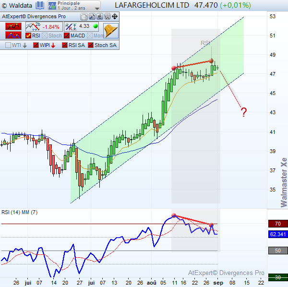Click the (+0,01%) variation text
The height and width of the screenshot is (287, 288).
(235, 5)
